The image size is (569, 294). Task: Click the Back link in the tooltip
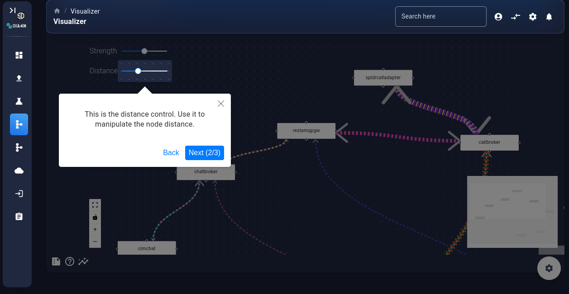pos(171,153)
